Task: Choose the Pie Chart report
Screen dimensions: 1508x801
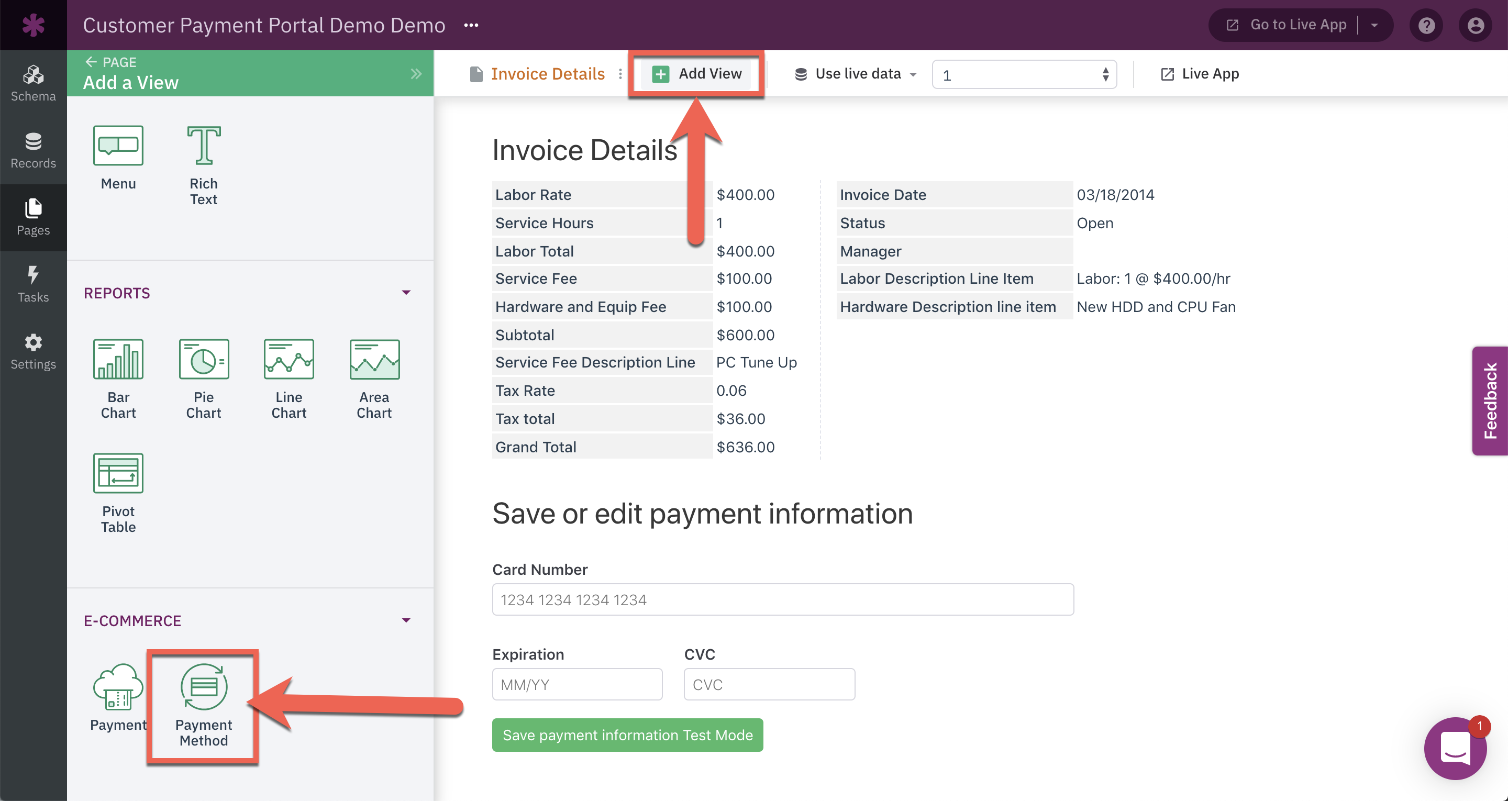Action: click(203, 360)
